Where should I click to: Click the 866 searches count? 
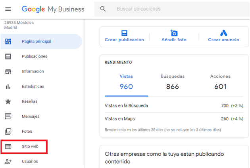173,87
